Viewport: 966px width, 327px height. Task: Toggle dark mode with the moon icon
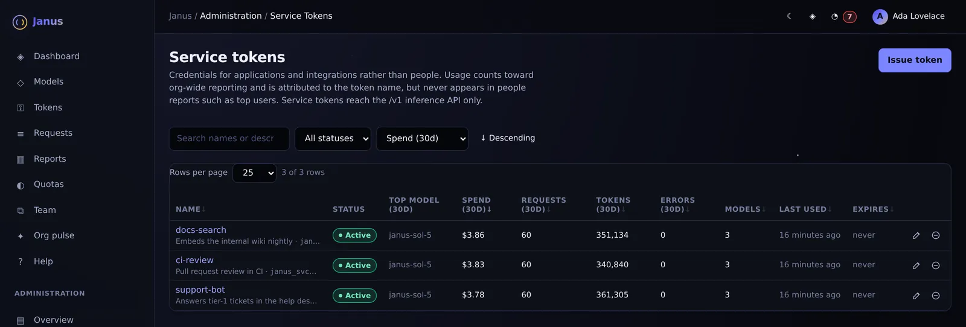[790, 16]
